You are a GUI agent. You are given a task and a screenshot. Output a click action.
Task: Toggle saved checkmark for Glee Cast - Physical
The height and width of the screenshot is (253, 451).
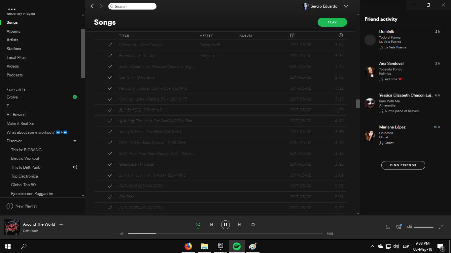[x=110, y=164]
